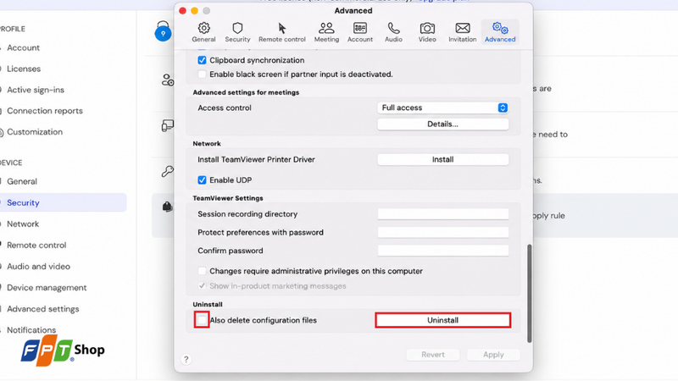Toggle Clipboard synchronization checkbox

[x=202, y=60]
